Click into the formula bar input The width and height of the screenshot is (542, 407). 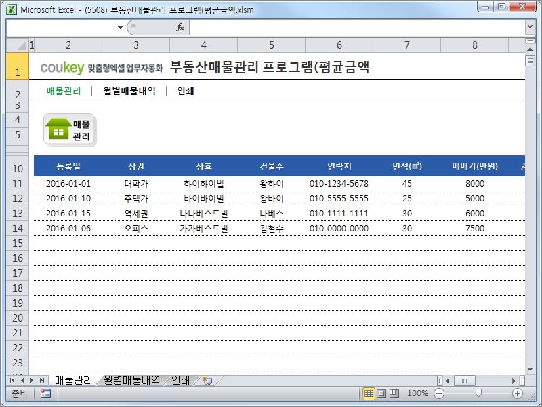357,27
